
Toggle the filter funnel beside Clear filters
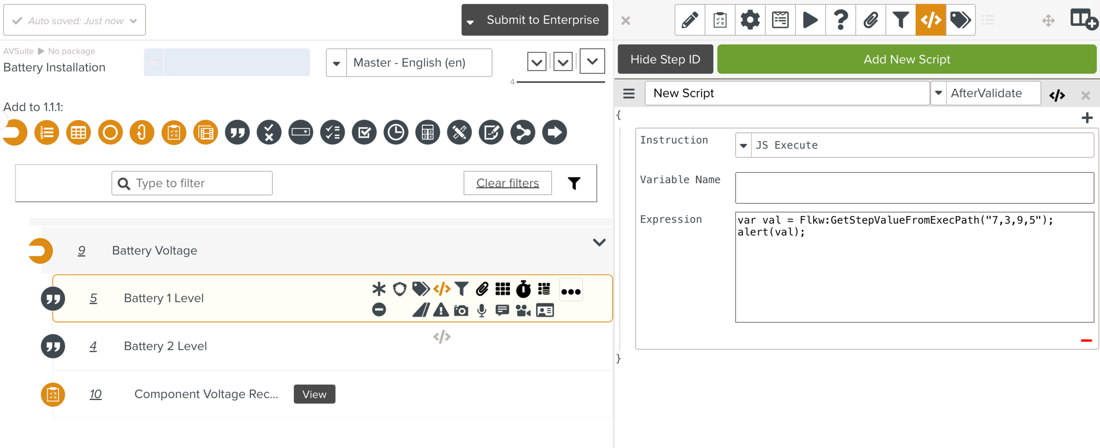tap(574, 183)
